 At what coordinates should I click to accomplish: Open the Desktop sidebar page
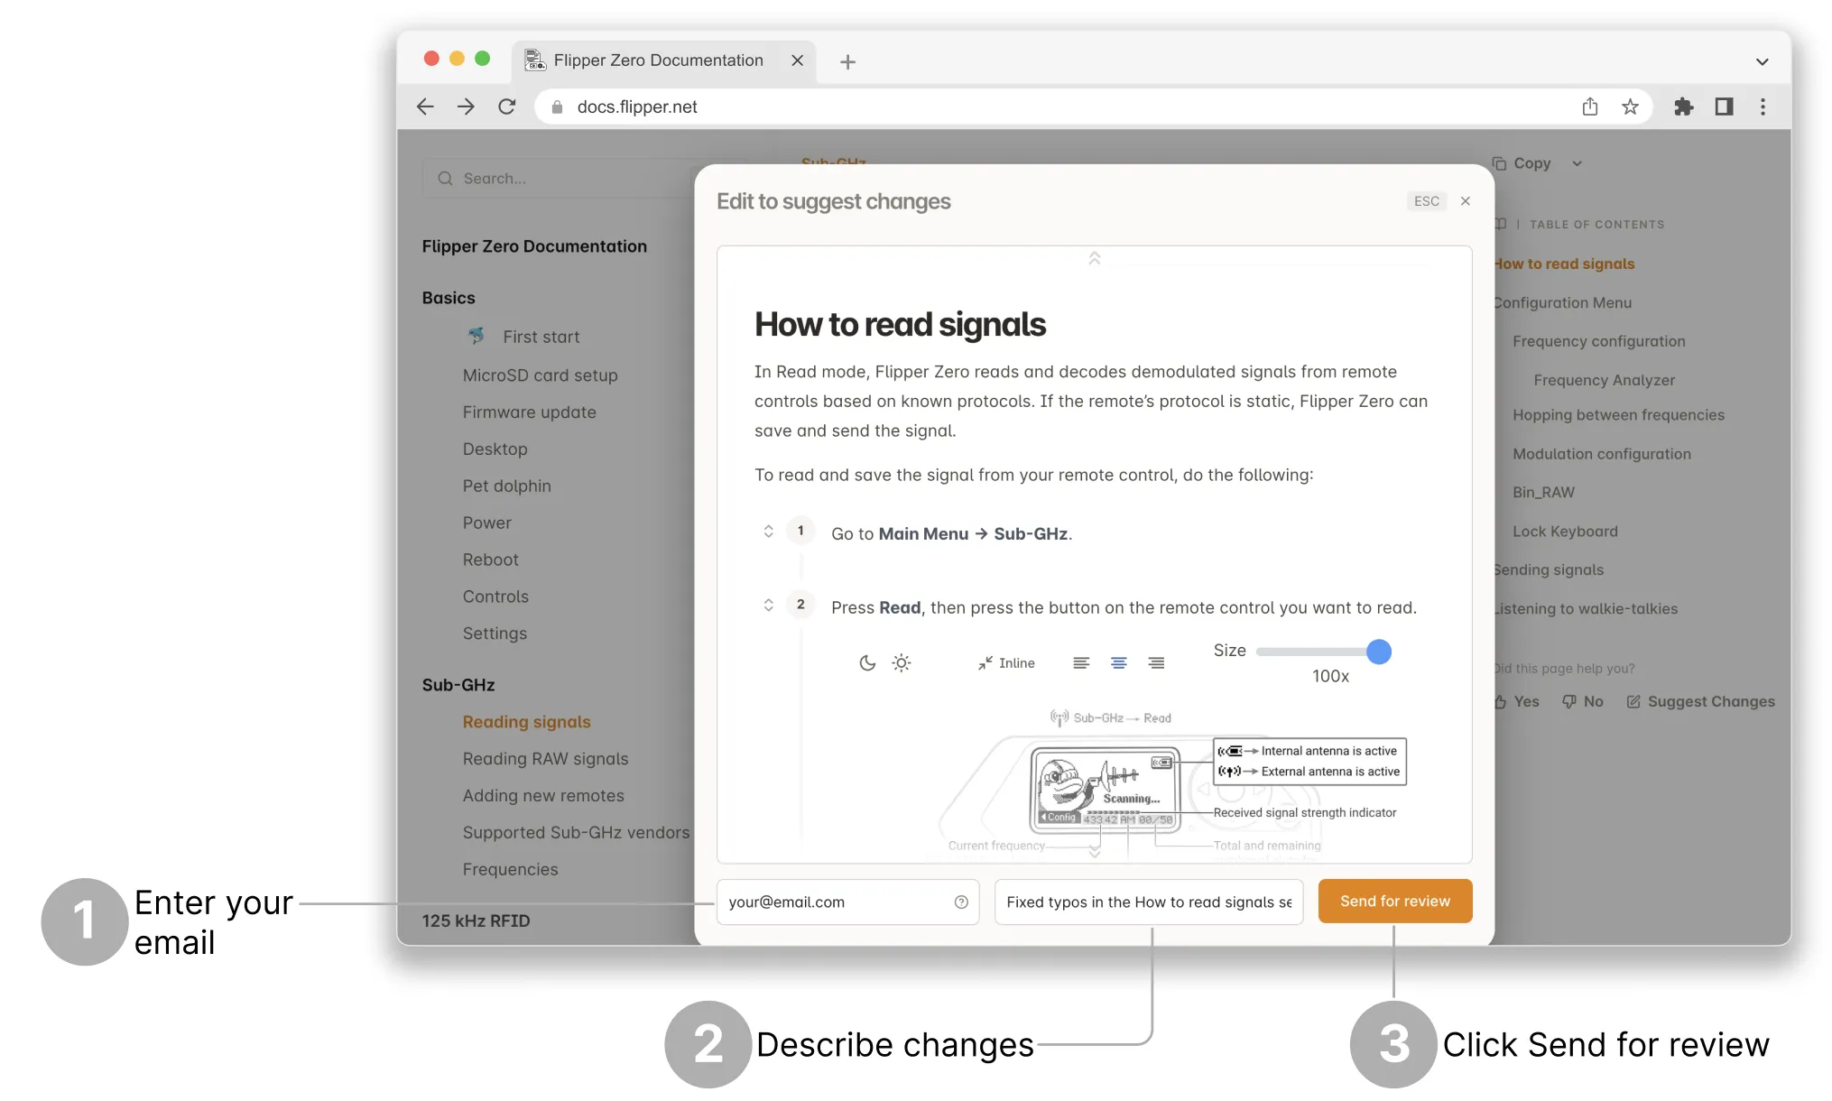495,449
